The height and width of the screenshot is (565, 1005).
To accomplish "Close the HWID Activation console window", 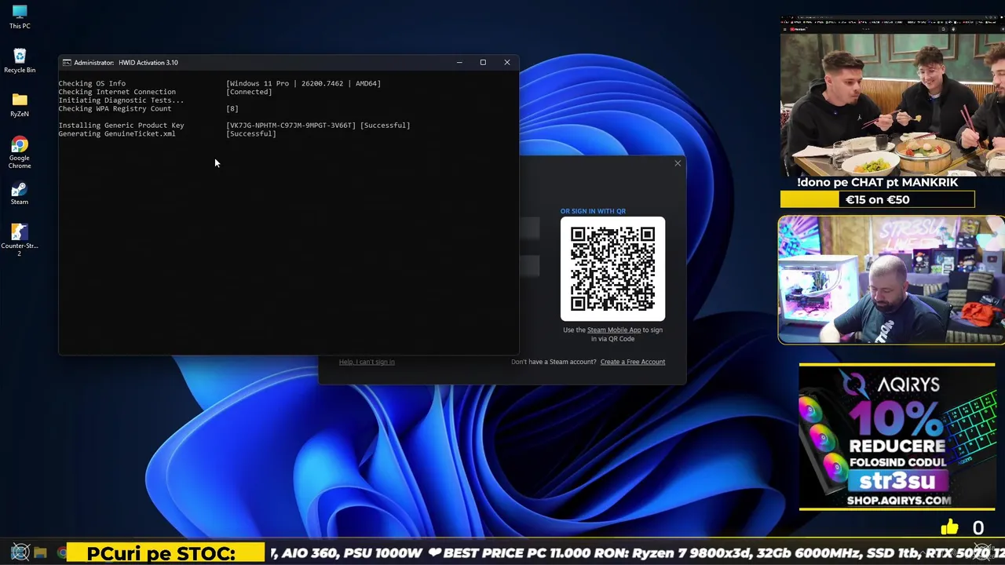I will click(507, 63).
